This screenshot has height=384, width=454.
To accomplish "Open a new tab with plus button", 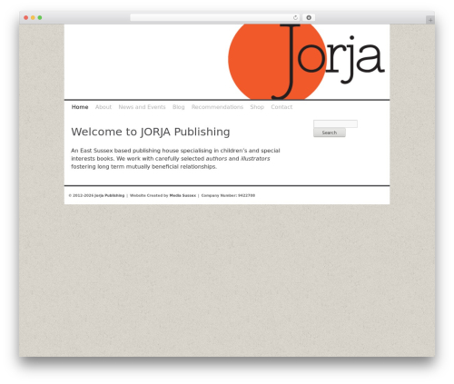I will coord(430,20).
